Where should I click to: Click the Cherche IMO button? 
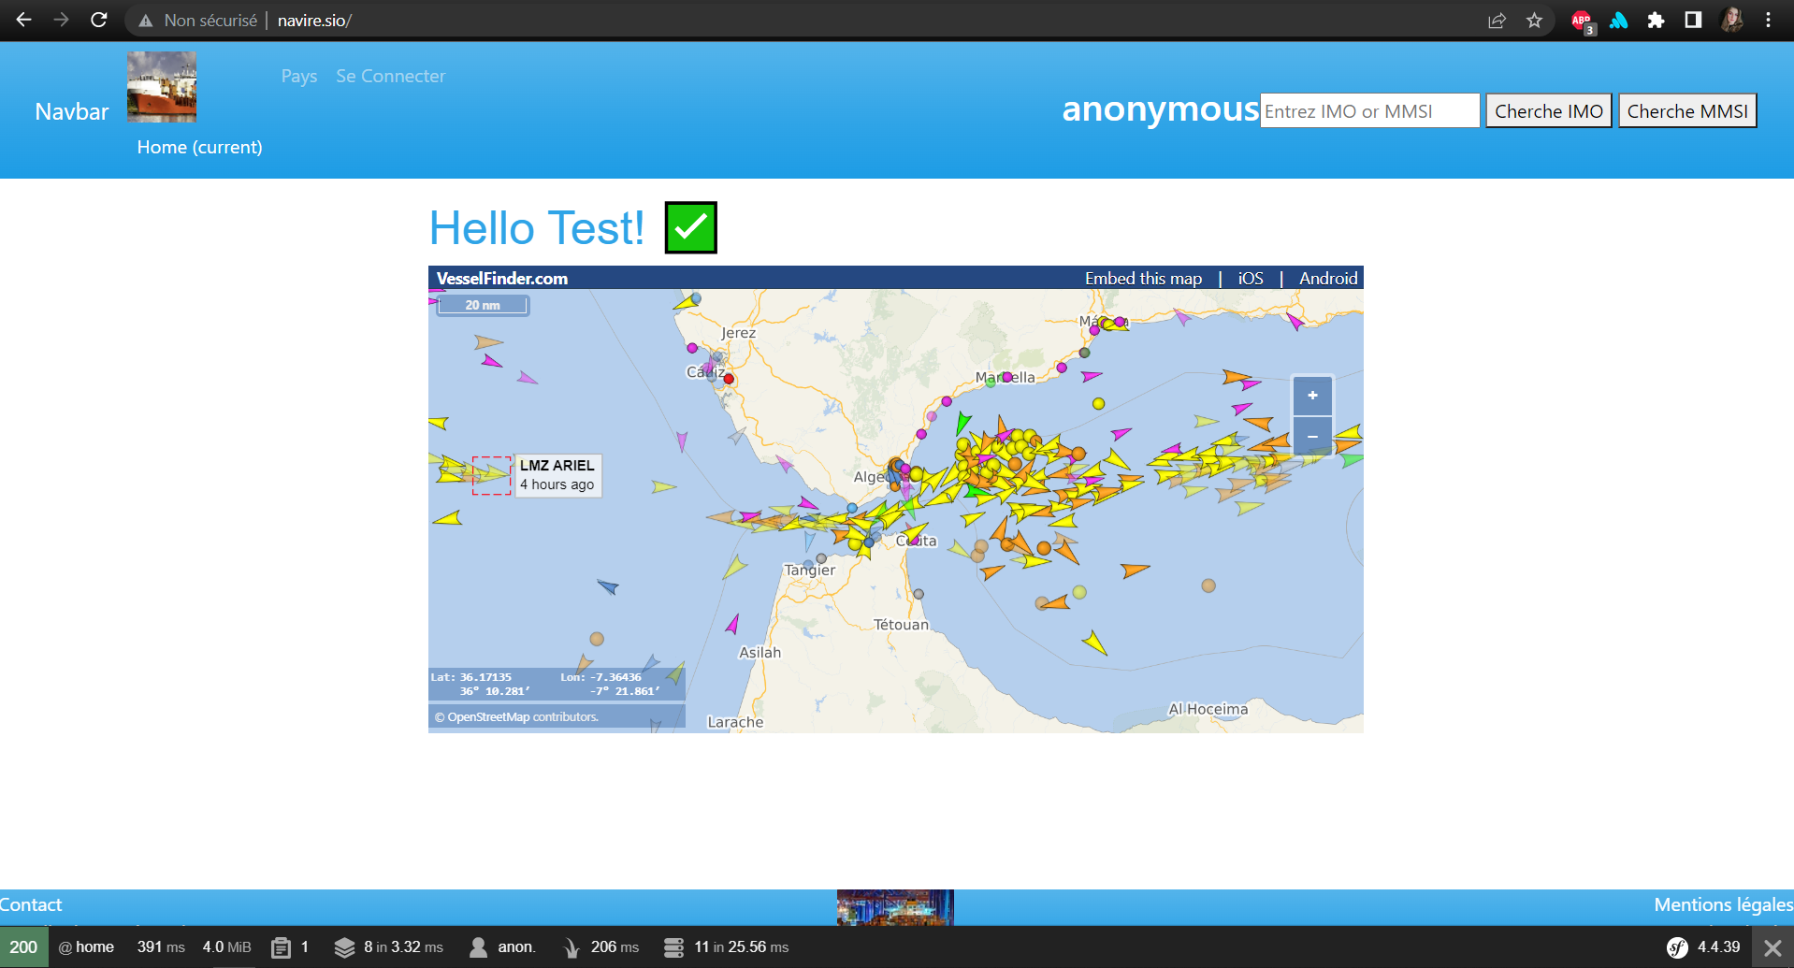[x=1549, y=111]
